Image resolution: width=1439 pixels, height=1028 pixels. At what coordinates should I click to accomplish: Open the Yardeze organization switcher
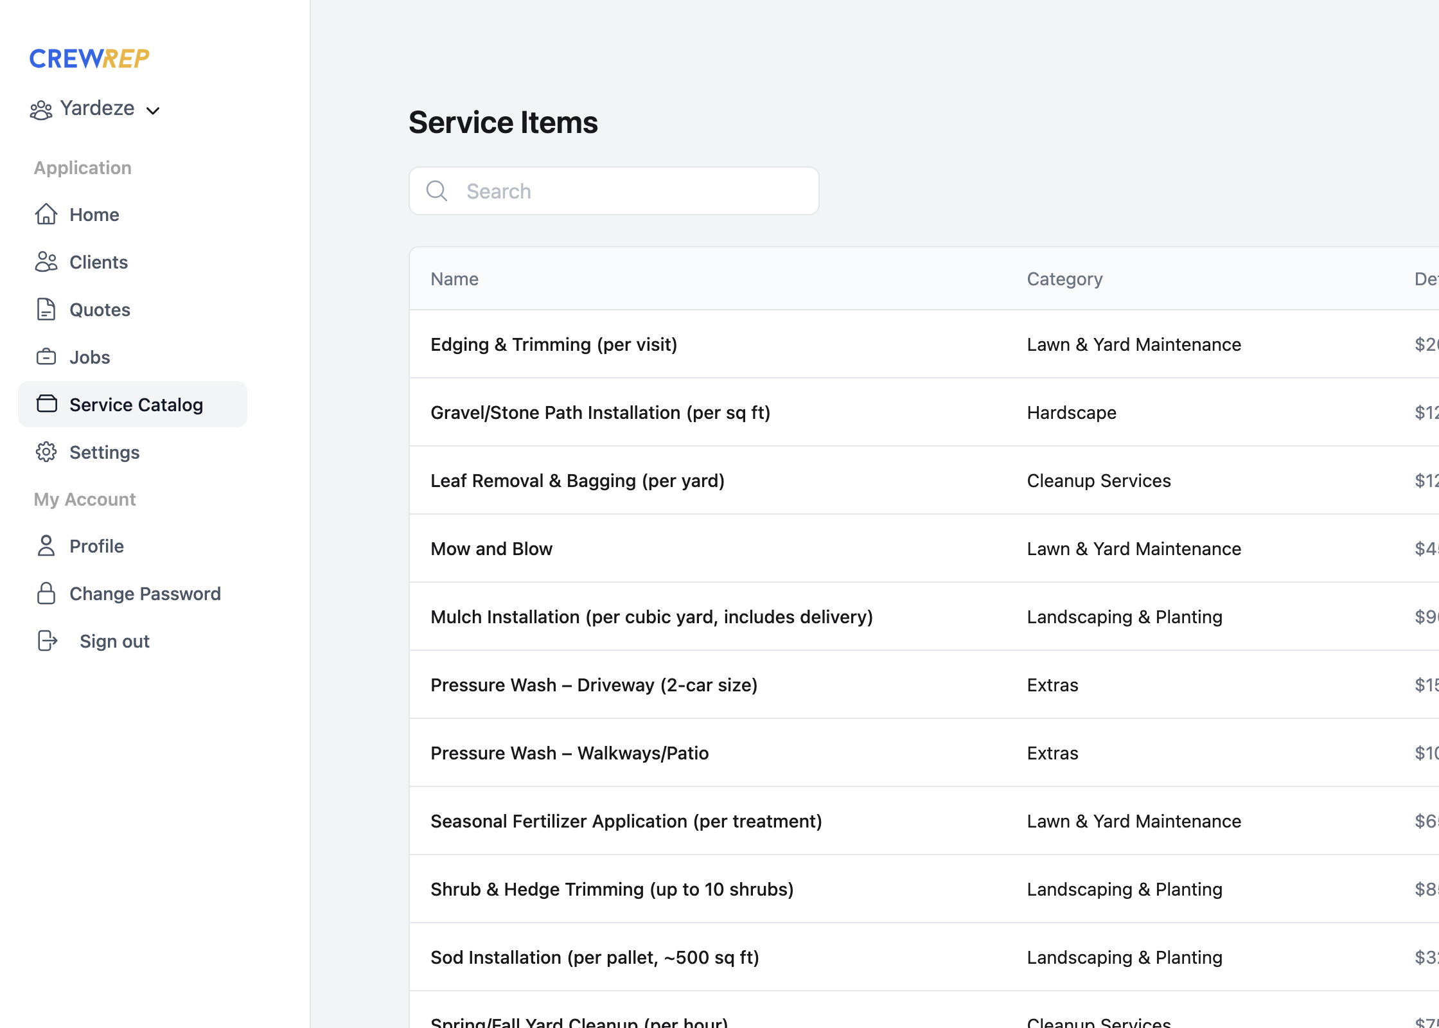97,109
